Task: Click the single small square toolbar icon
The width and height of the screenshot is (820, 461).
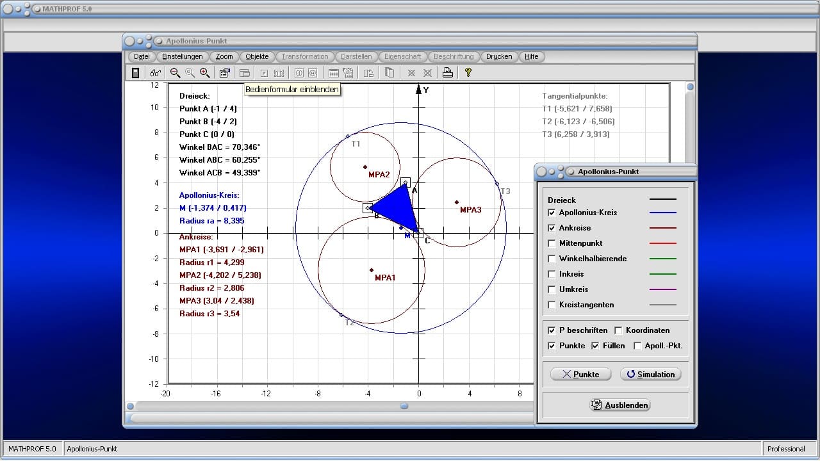Action: coord(264,73)
